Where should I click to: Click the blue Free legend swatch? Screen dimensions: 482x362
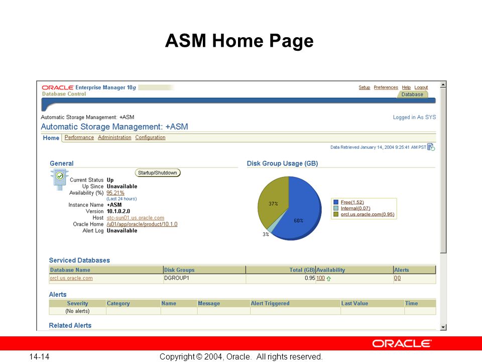tap(336, 202)
